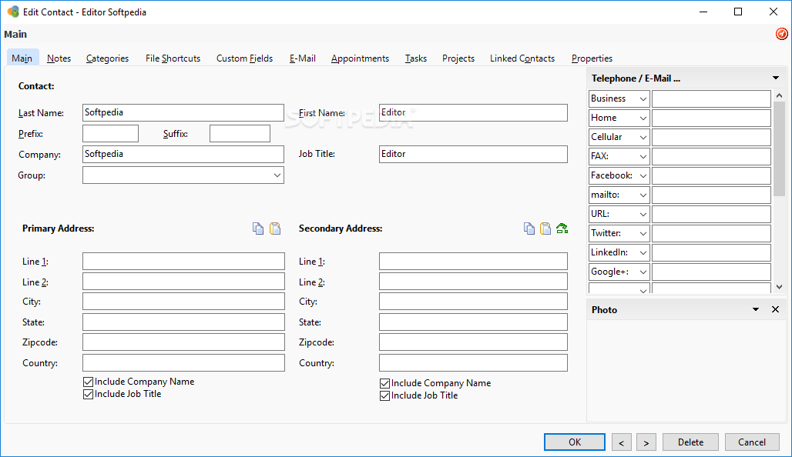The width and height of the screenshot is (792, 457).
Task: Click the phone list scroll down arrow
Action: pos(780,286)
